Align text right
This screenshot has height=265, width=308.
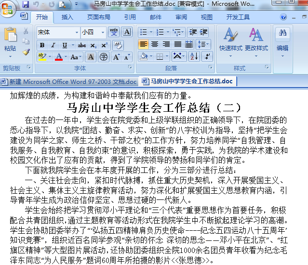coord(166,44)
